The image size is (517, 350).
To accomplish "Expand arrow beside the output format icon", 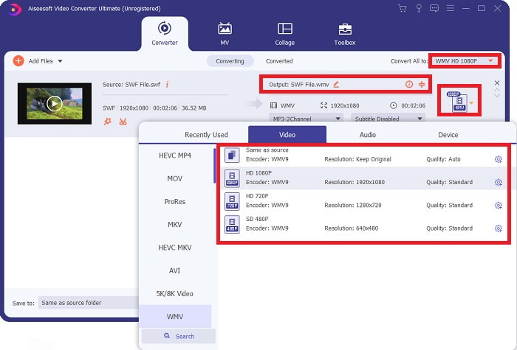I will [x=471, y=103].
